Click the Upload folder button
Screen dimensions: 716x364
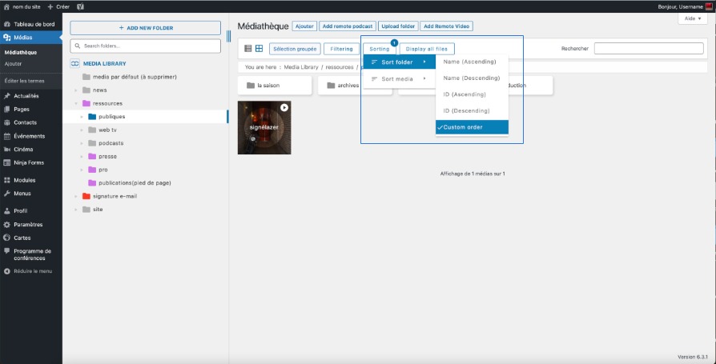[397, 26]
